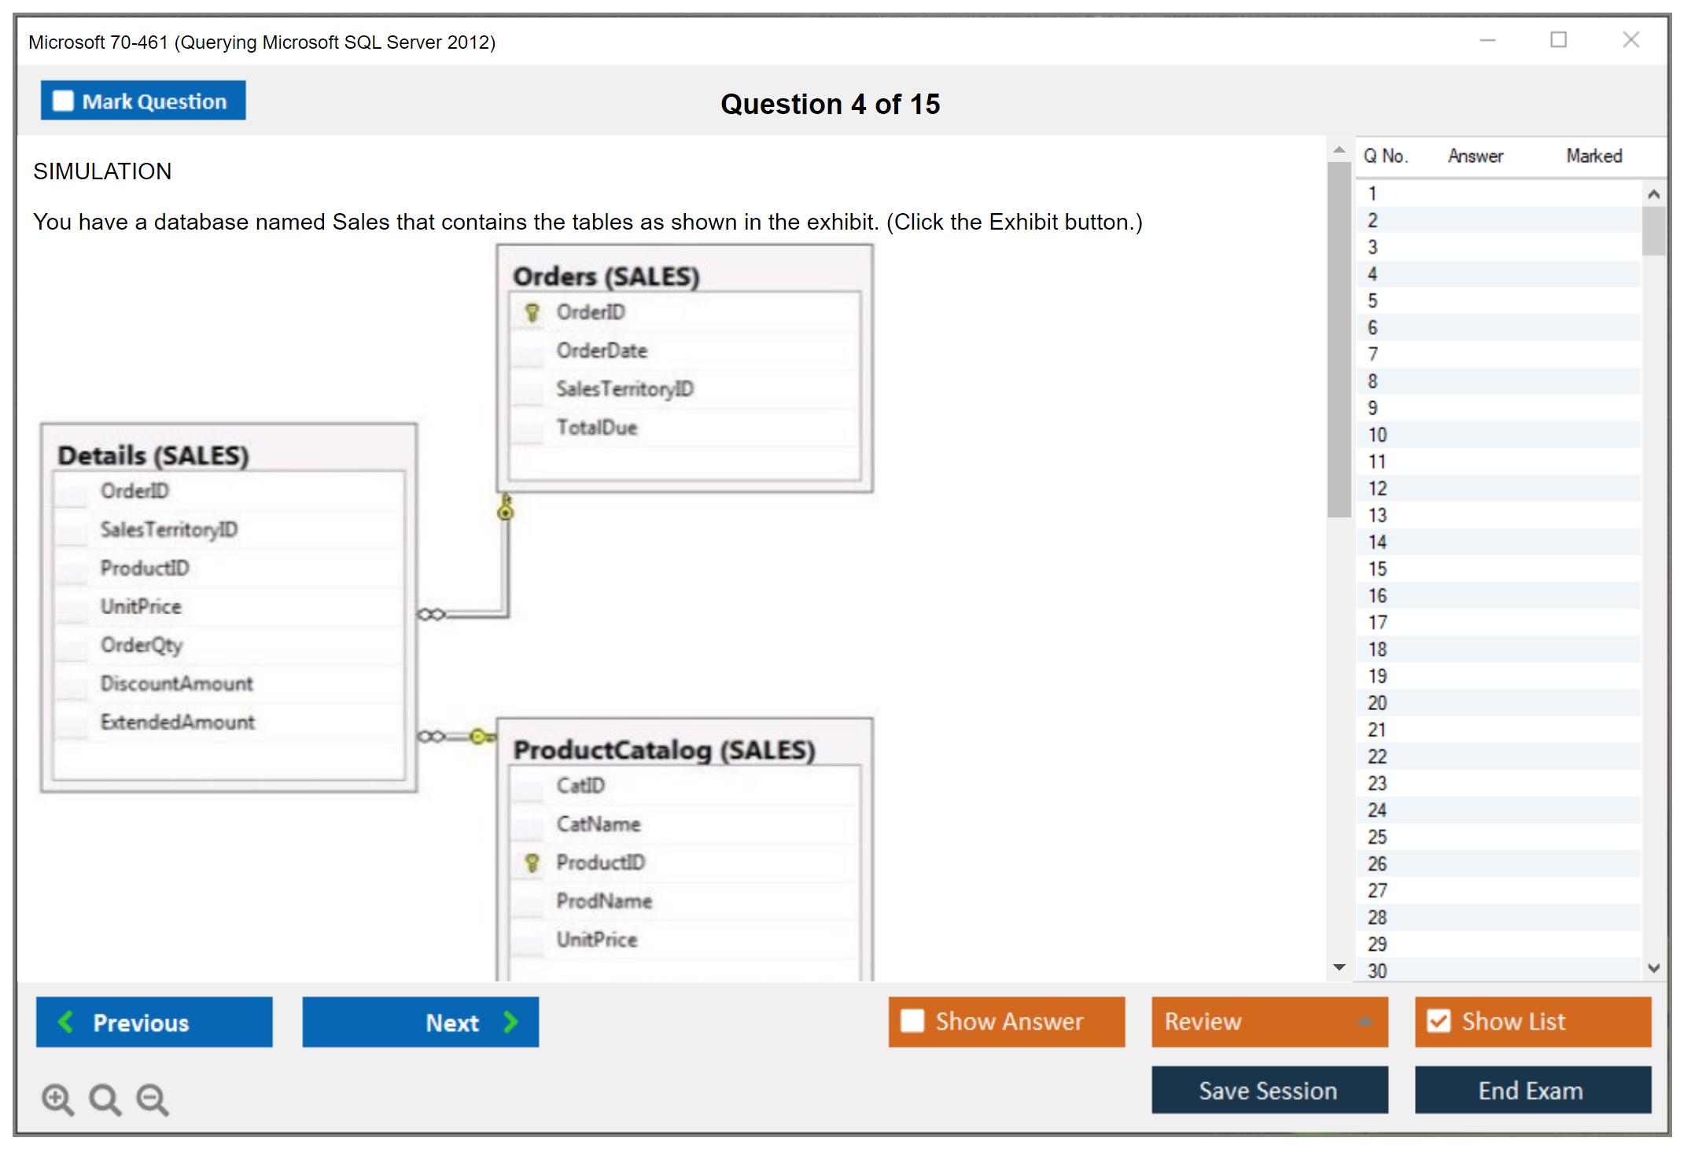Click the reset zoom magnifier icon
1691x1156 pixels.
pos(105,1099)
